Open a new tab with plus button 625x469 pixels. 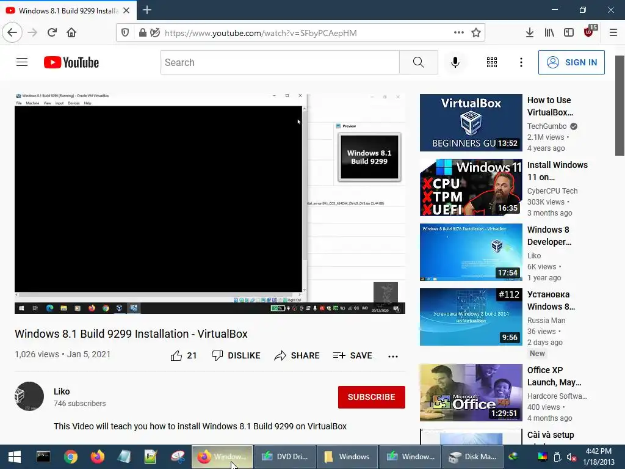click(147, 10)
